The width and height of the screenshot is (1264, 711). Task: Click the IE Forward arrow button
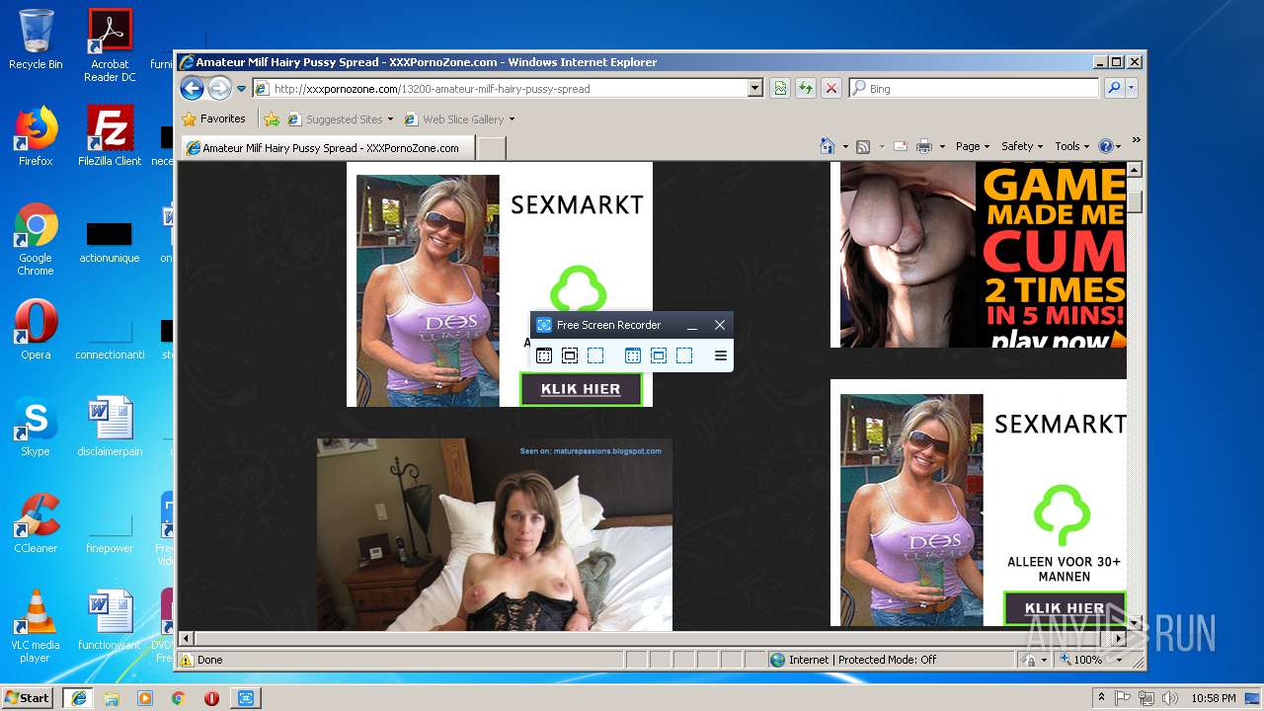pyautogui.click(x=219, y=88)
